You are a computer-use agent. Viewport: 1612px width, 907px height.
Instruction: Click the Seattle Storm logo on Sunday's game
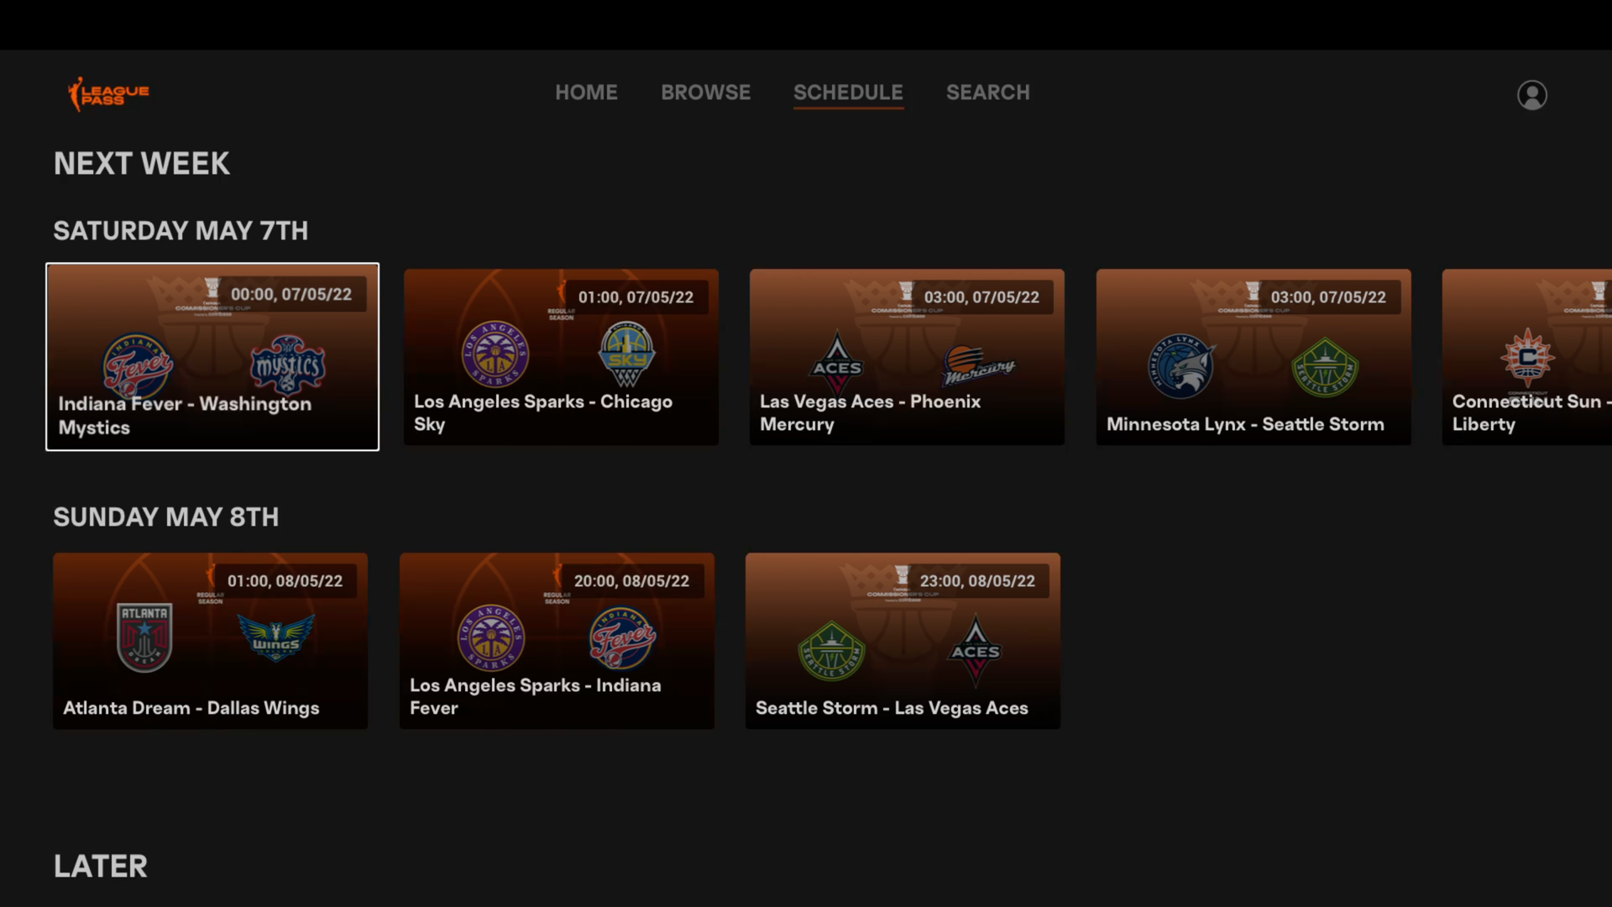coord(830,651)
